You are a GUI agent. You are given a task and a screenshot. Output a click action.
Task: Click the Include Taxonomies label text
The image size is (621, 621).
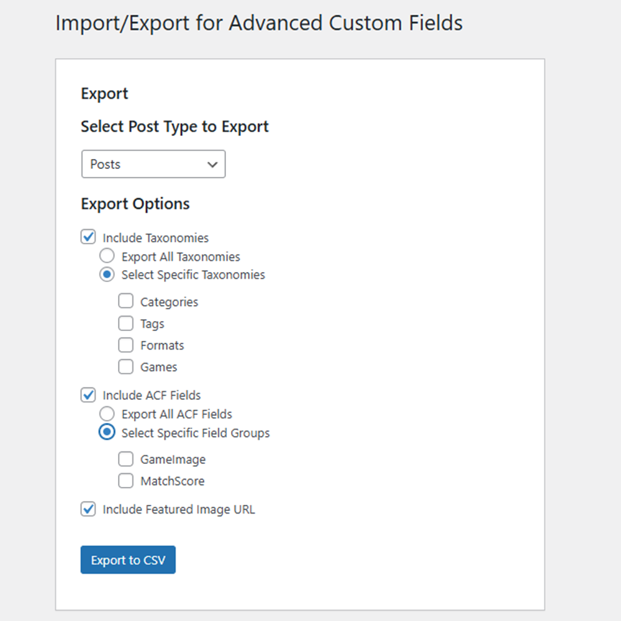(156, 238)
